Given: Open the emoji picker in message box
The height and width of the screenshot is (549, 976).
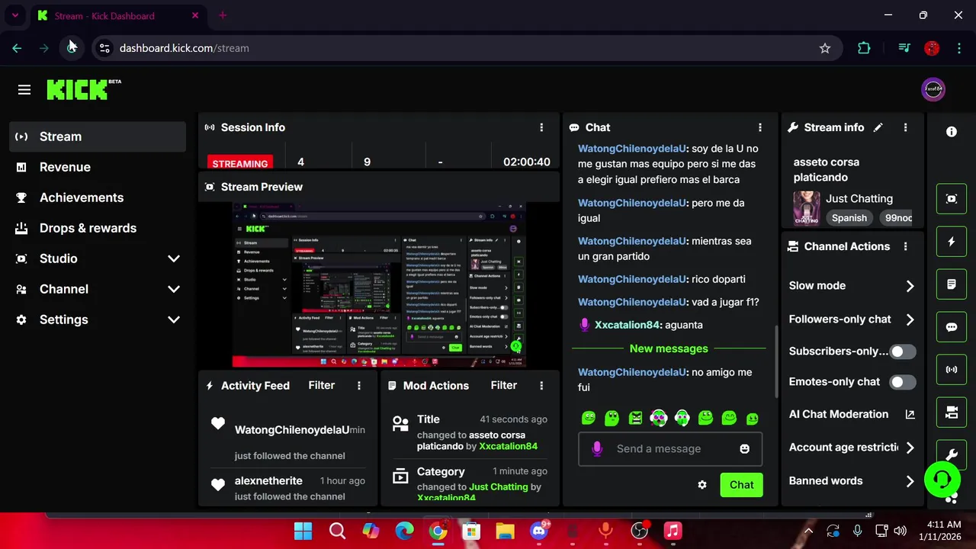Looking at the screenshot, I should click(744, 449).
